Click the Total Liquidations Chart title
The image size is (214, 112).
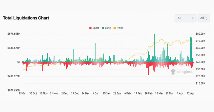pos(26,18)
